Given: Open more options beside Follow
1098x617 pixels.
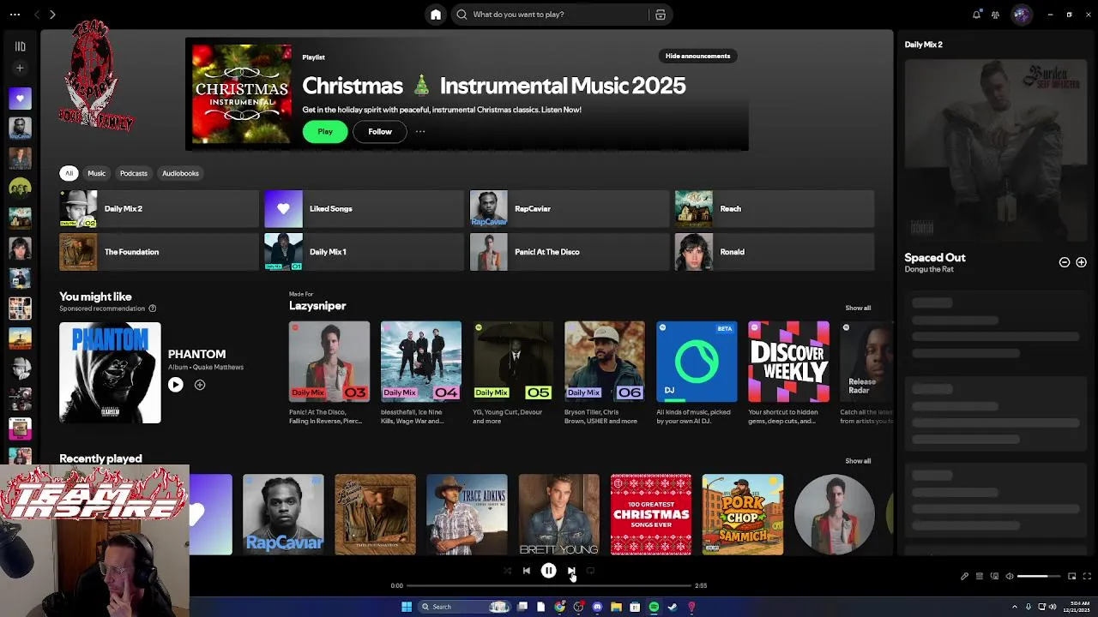Looking at the screenshot, I should point(420,132).
